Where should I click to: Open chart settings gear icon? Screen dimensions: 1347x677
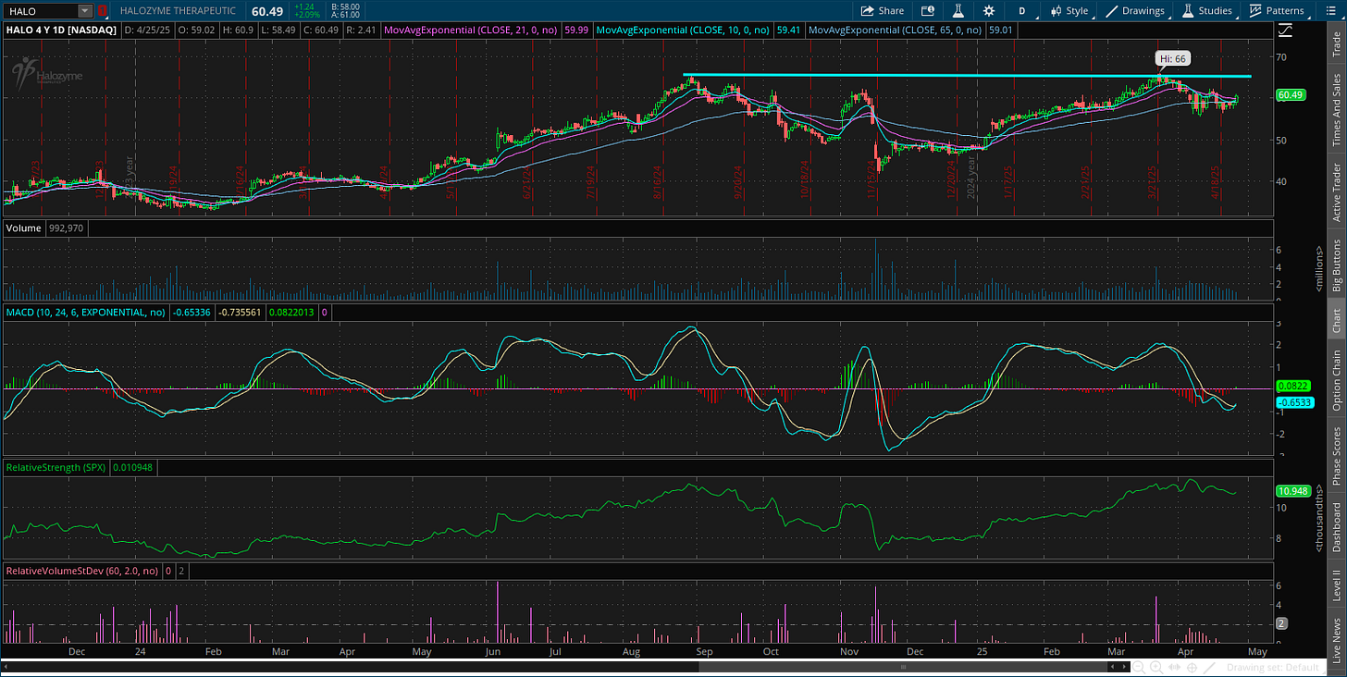coord(989,11)
